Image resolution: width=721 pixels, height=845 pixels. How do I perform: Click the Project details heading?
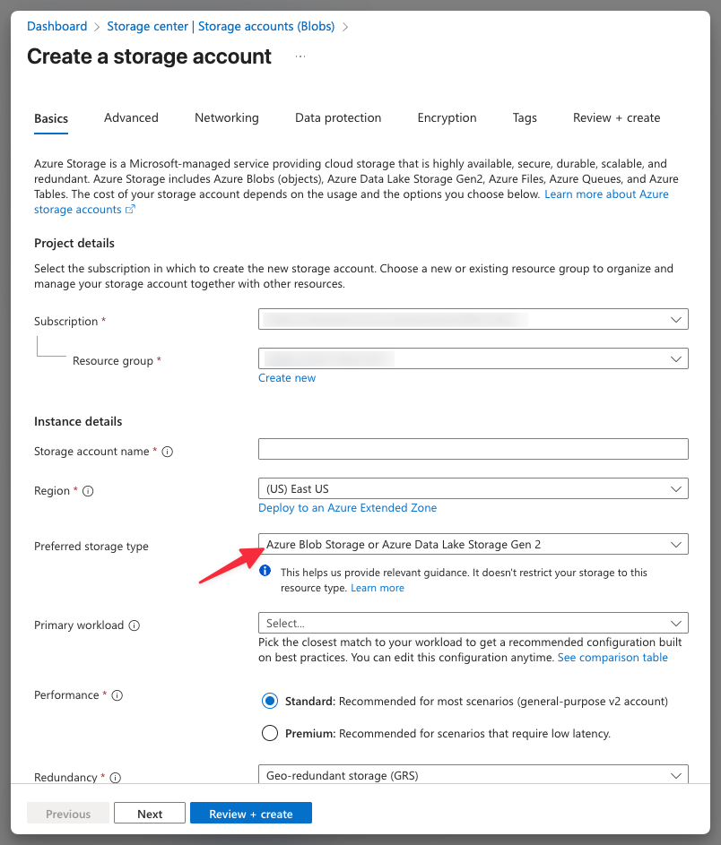tap(74, 243)
